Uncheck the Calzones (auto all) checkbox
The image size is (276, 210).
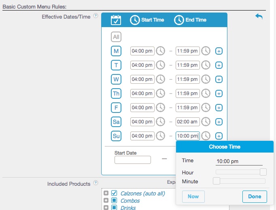[114, 193]
